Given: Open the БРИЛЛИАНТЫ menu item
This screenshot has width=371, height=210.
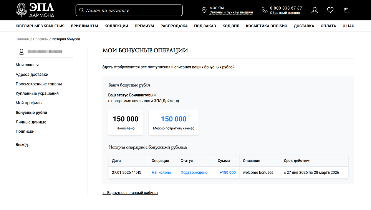Looking at the screenshot, I should click(x=84, y=26).
